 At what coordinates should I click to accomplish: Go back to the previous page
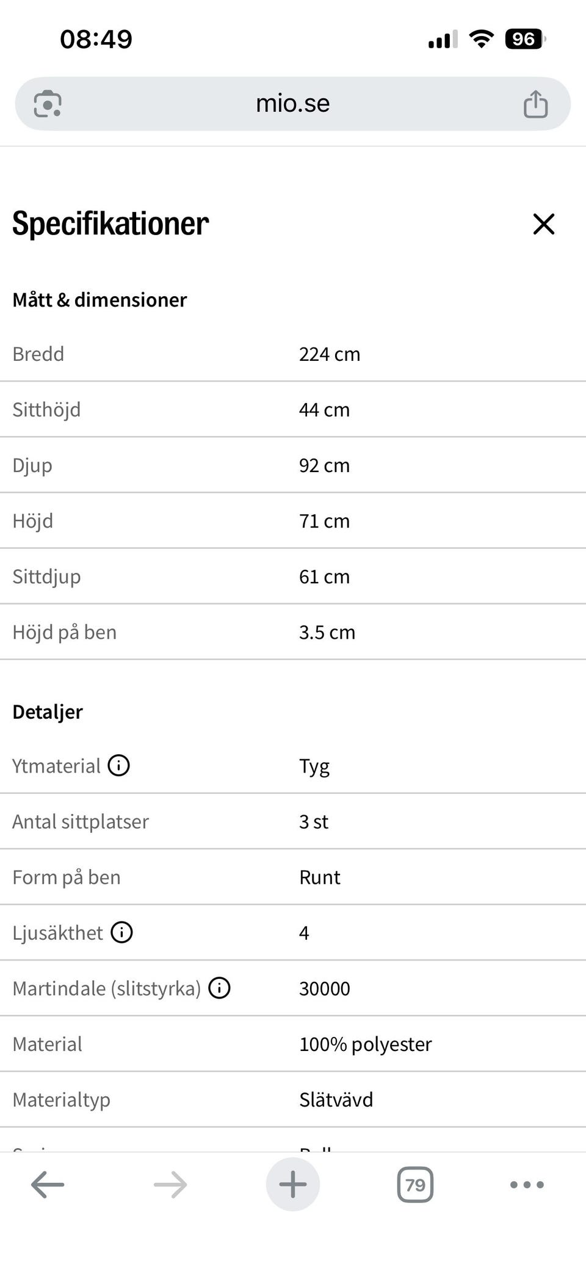tap(48, 1185)
